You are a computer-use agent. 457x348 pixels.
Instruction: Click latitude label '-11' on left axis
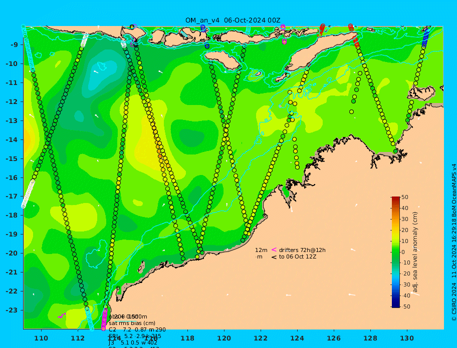[x=12, y=83]
